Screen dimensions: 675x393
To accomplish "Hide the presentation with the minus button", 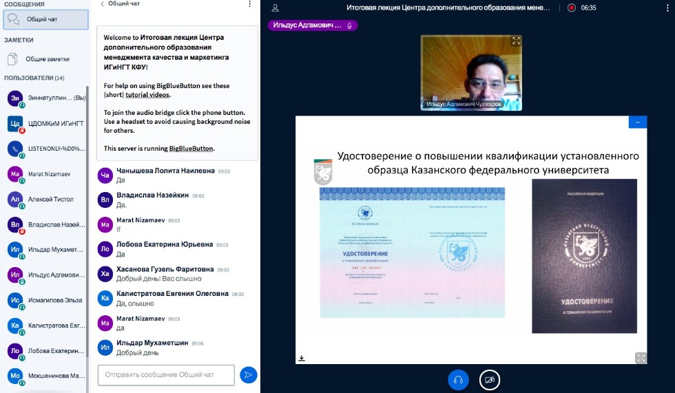I will point(638,122).
